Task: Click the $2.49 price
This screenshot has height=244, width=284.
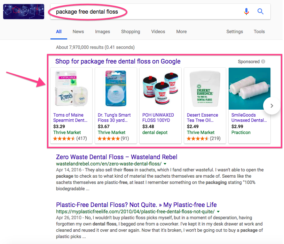Action: click(x=193, y=126)
